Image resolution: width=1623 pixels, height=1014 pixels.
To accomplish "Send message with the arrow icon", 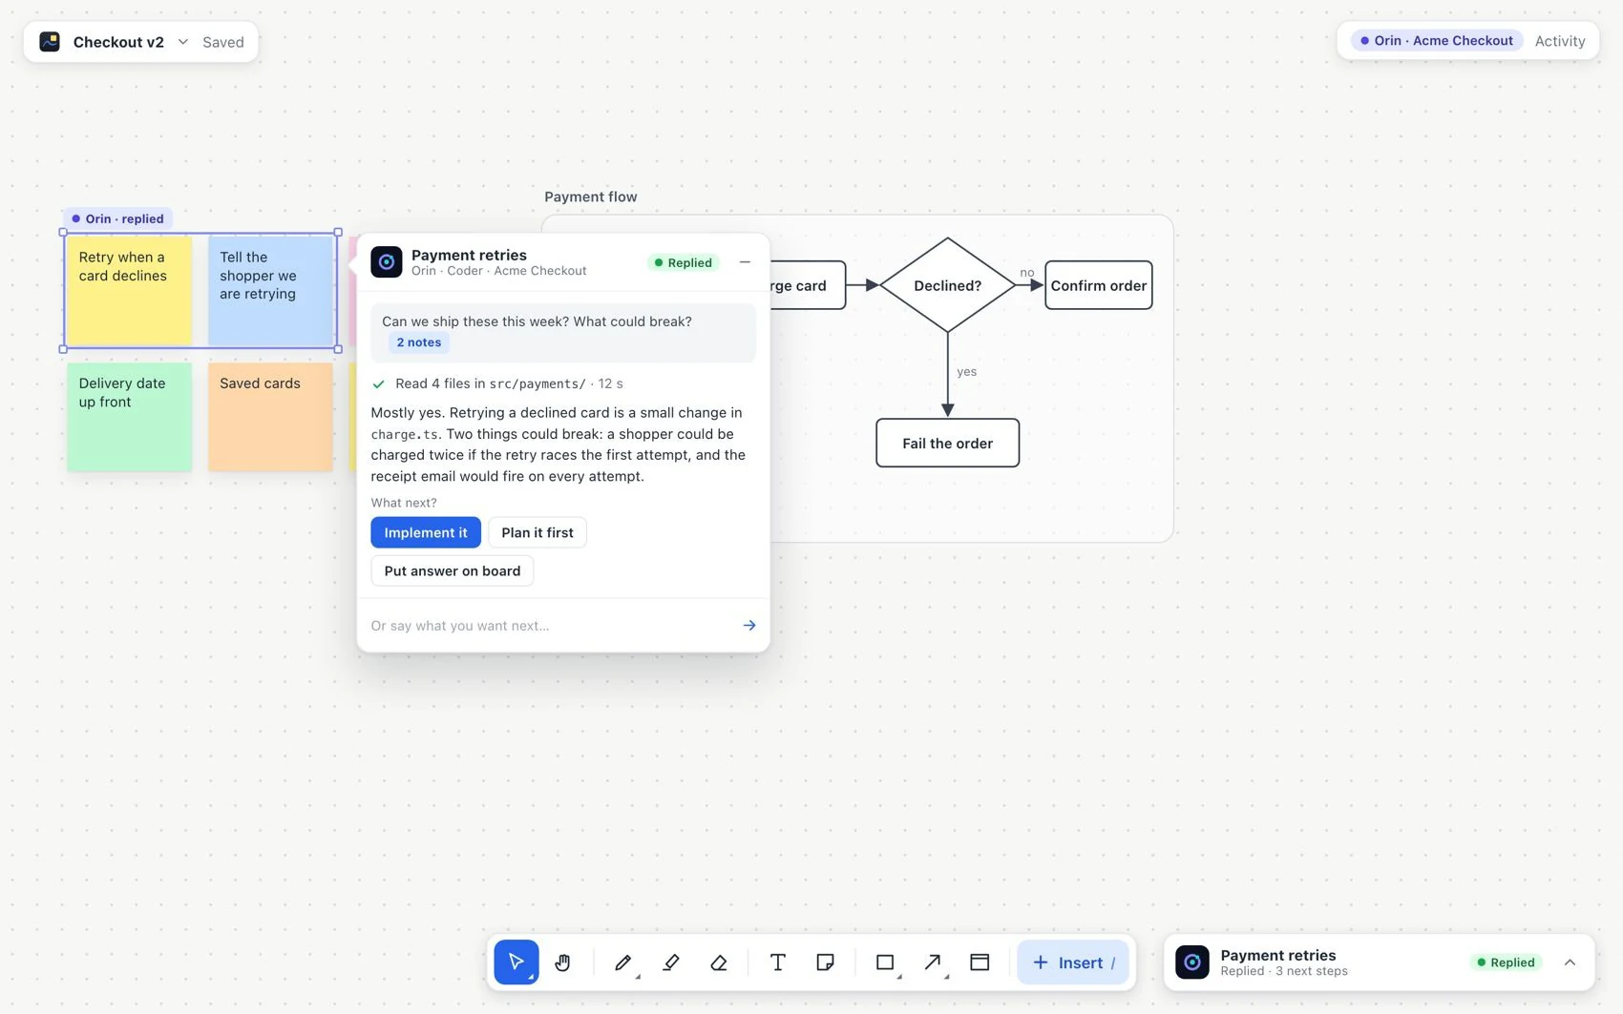I will pos(749,626).
